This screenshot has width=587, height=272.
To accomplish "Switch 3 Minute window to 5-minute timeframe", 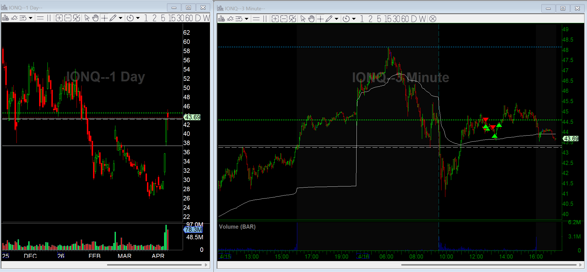I will pyautogui.click(x=379, y=19).
